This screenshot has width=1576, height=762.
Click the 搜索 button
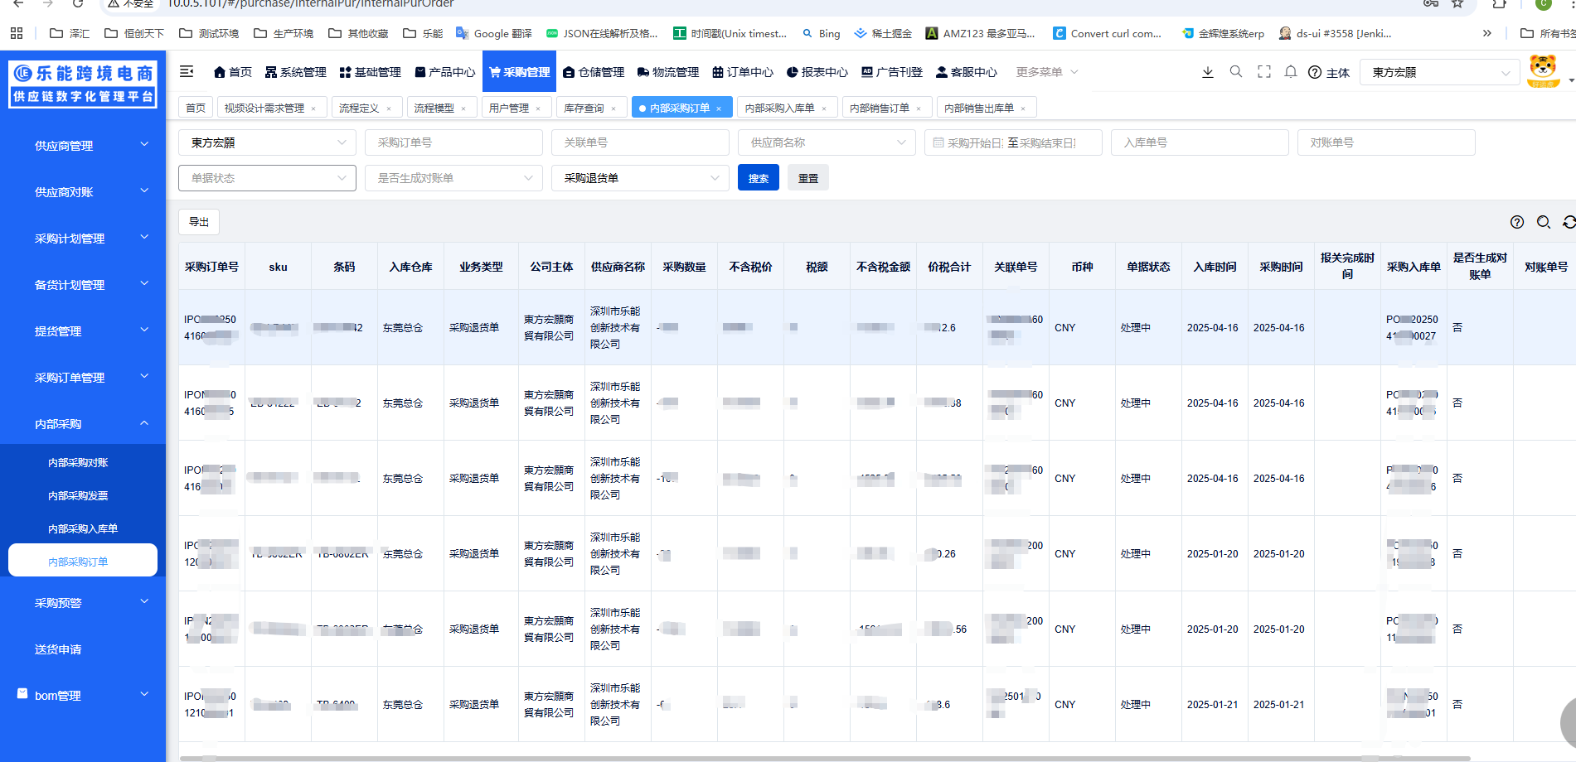(x=758, y=178)
